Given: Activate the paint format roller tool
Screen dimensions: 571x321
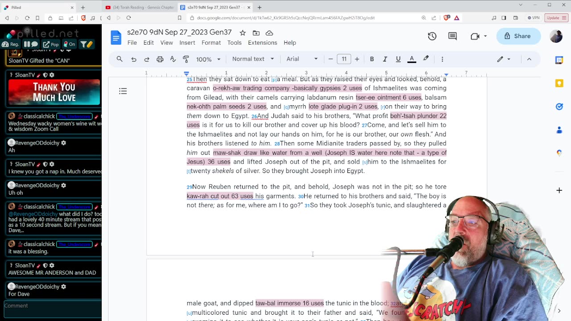Looking at the screenshot, I should (186, 59).
